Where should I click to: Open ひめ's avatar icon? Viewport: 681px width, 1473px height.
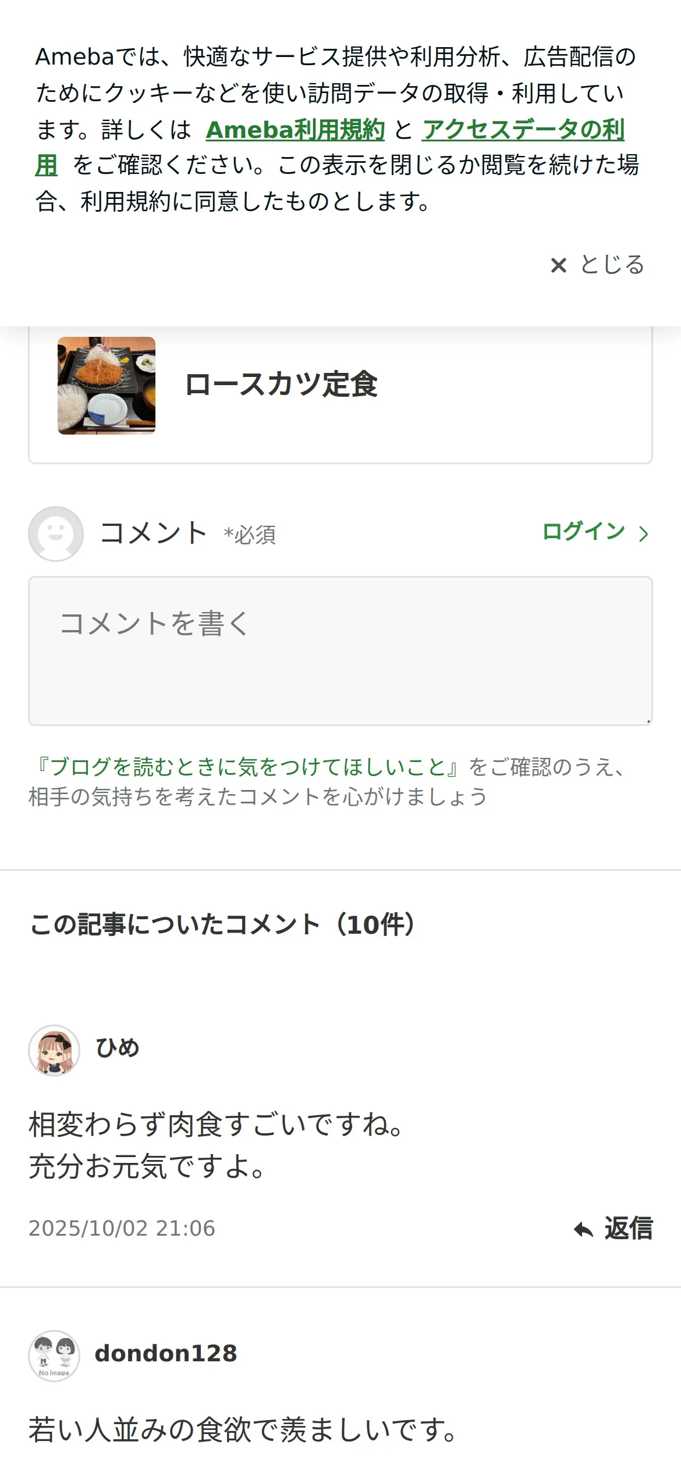(54, 1050)
